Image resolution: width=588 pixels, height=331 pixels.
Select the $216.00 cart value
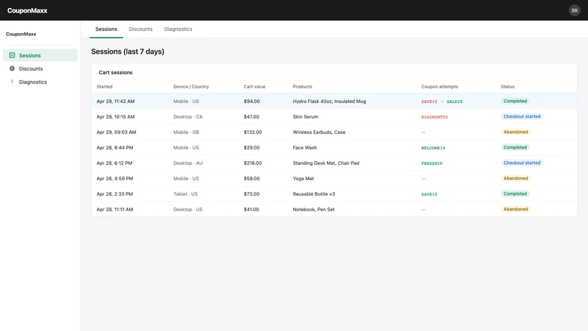[253, 163]
